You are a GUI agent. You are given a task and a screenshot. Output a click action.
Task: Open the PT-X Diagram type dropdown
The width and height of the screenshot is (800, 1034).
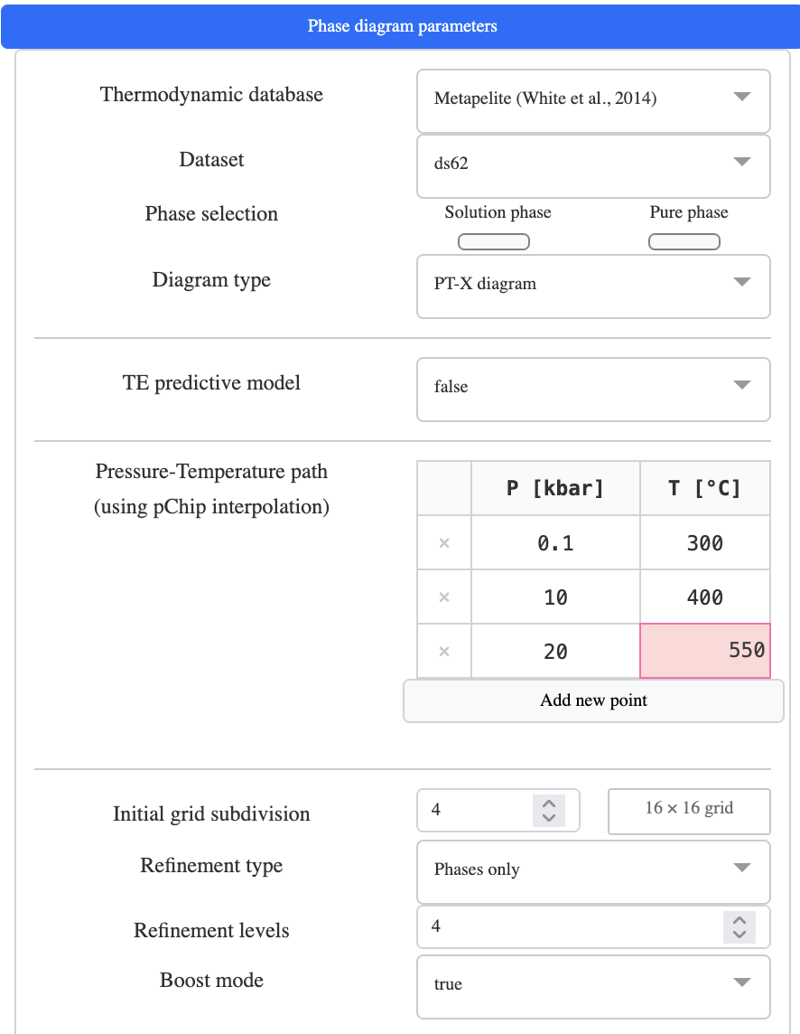[x=593, y=287]
